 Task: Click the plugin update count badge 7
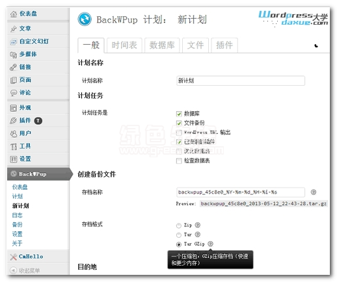tap(38, 121)
